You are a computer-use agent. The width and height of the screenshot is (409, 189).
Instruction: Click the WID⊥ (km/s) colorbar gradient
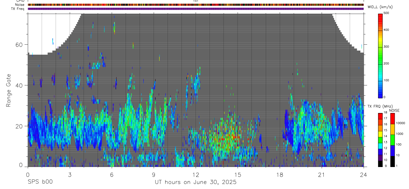pos(380,55)
